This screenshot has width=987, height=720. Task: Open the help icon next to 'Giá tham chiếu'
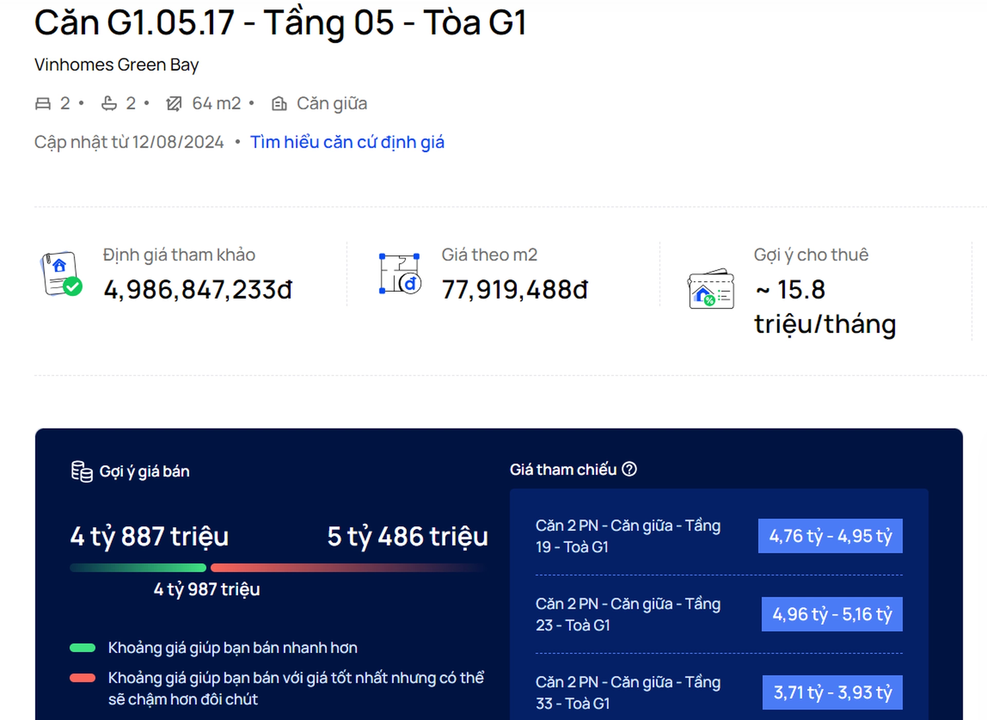coord(629,469)
